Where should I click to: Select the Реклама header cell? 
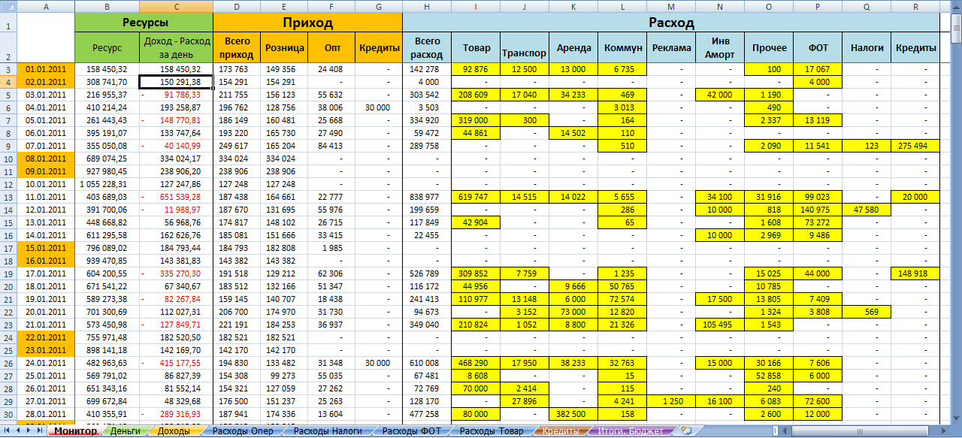[671, 48]
